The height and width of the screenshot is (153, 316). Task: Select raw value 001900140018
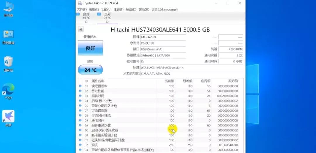[x=228, y=145]
